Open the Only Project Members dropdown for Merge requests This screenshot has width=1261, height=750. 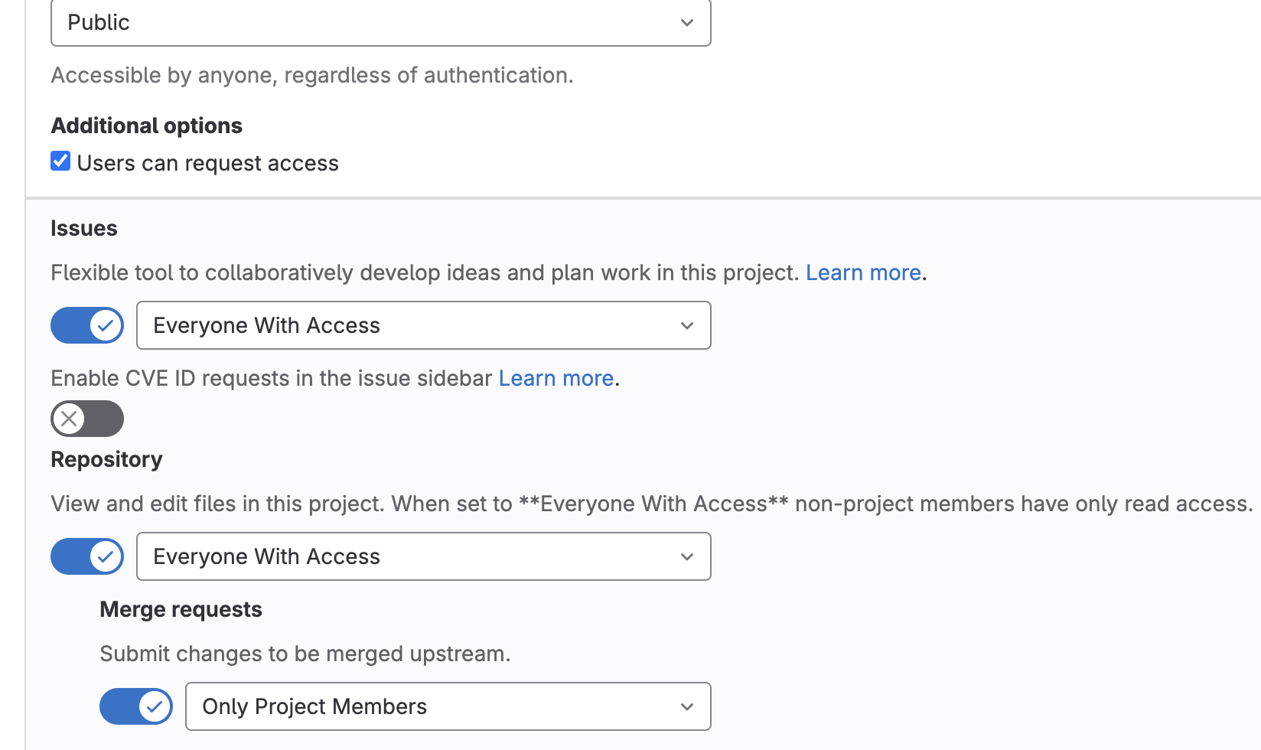click(x=448, y=707)
